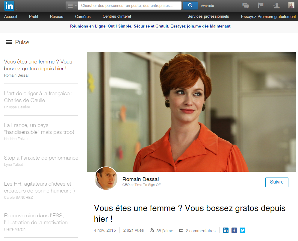Click sidebar author name Philippe Dellière
This screenshot has height=241, width=298.
[17, 107]
